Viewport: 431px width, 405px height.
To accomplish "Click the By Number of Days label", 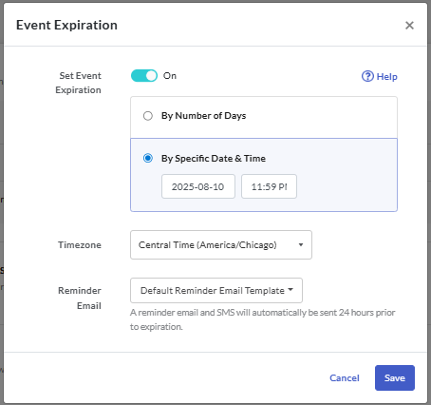I will pos(203,116).
